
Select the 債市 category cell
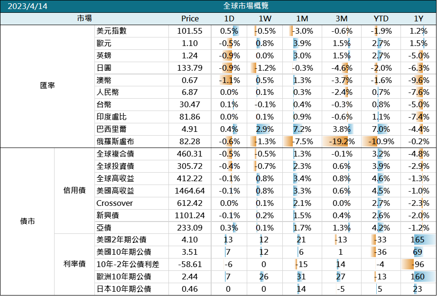coord(28,222)
